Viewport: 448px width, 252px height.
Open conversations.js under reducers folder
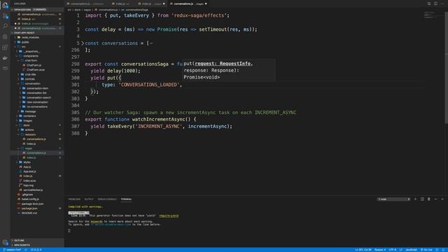[x=36, y=139]
